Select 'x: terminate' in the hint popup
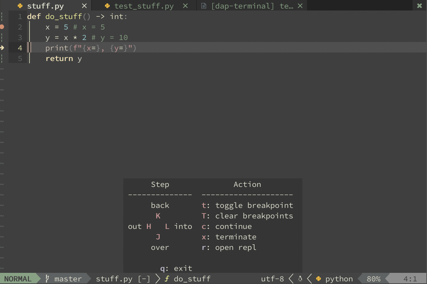This screenshot has width=427, height=284. click(229, 237)
